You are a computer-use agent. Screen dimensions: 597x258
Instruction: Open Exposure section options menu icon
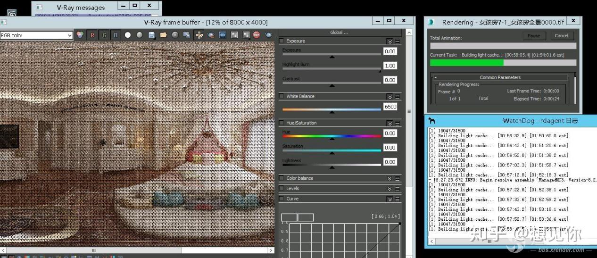point(398,42)
